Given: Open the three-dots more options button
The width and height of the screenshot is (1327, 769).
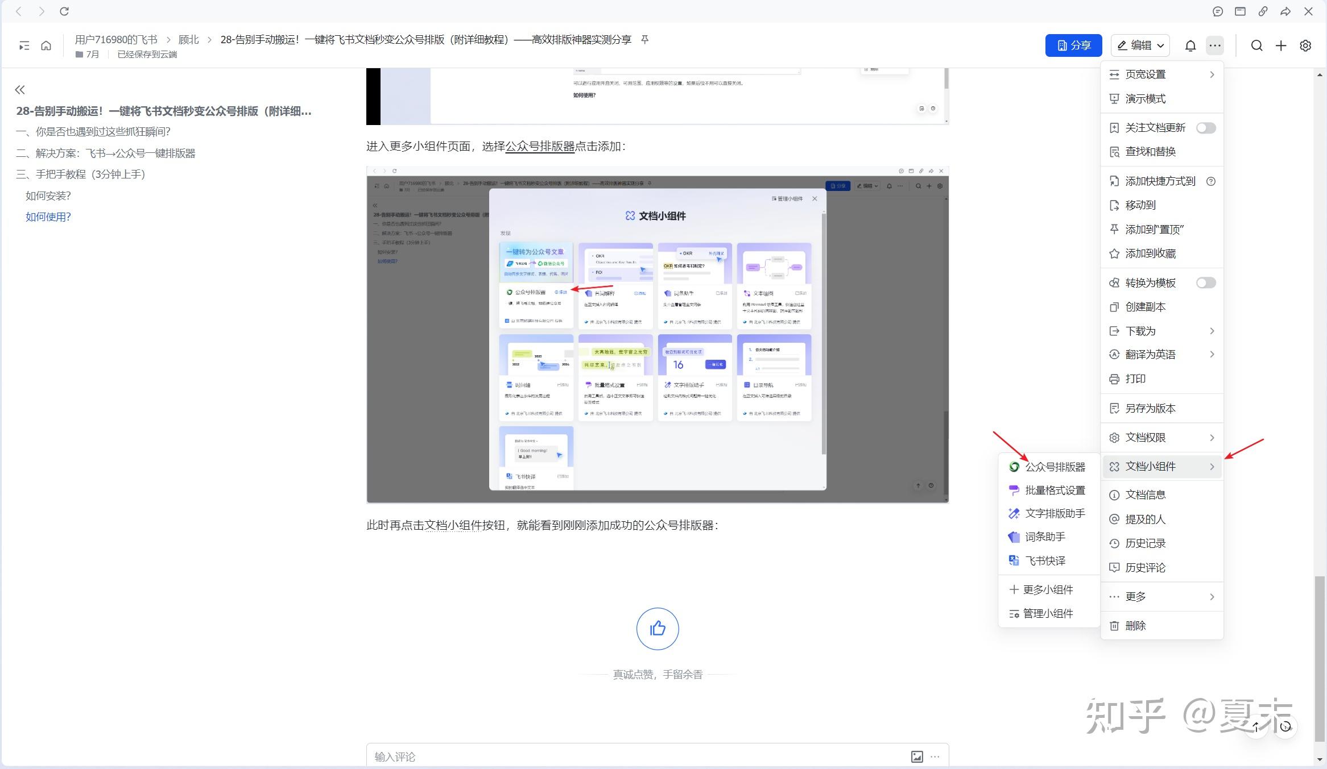Looking at the screenshot, I should (x=1214, y=45).
